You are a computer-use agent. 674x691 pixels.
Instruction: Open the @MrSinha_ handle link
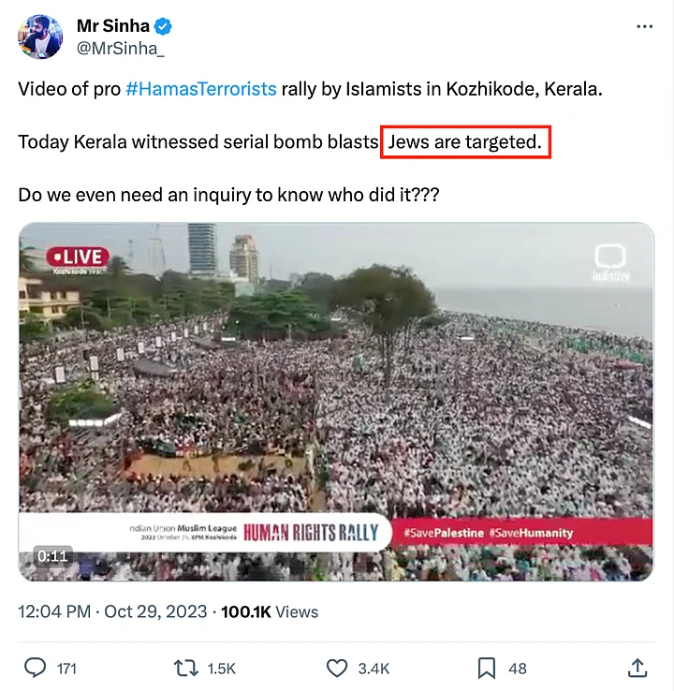point(119,48)
